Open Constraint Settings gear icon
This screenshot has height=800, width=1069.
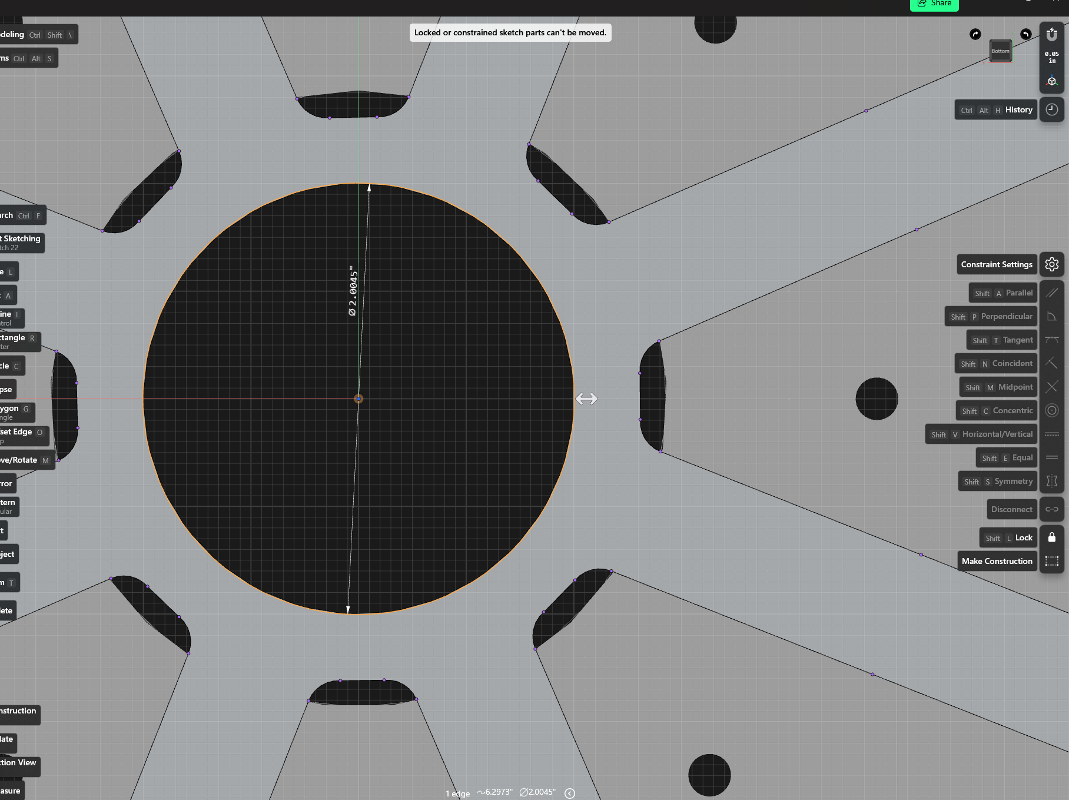click(1051, 264)
